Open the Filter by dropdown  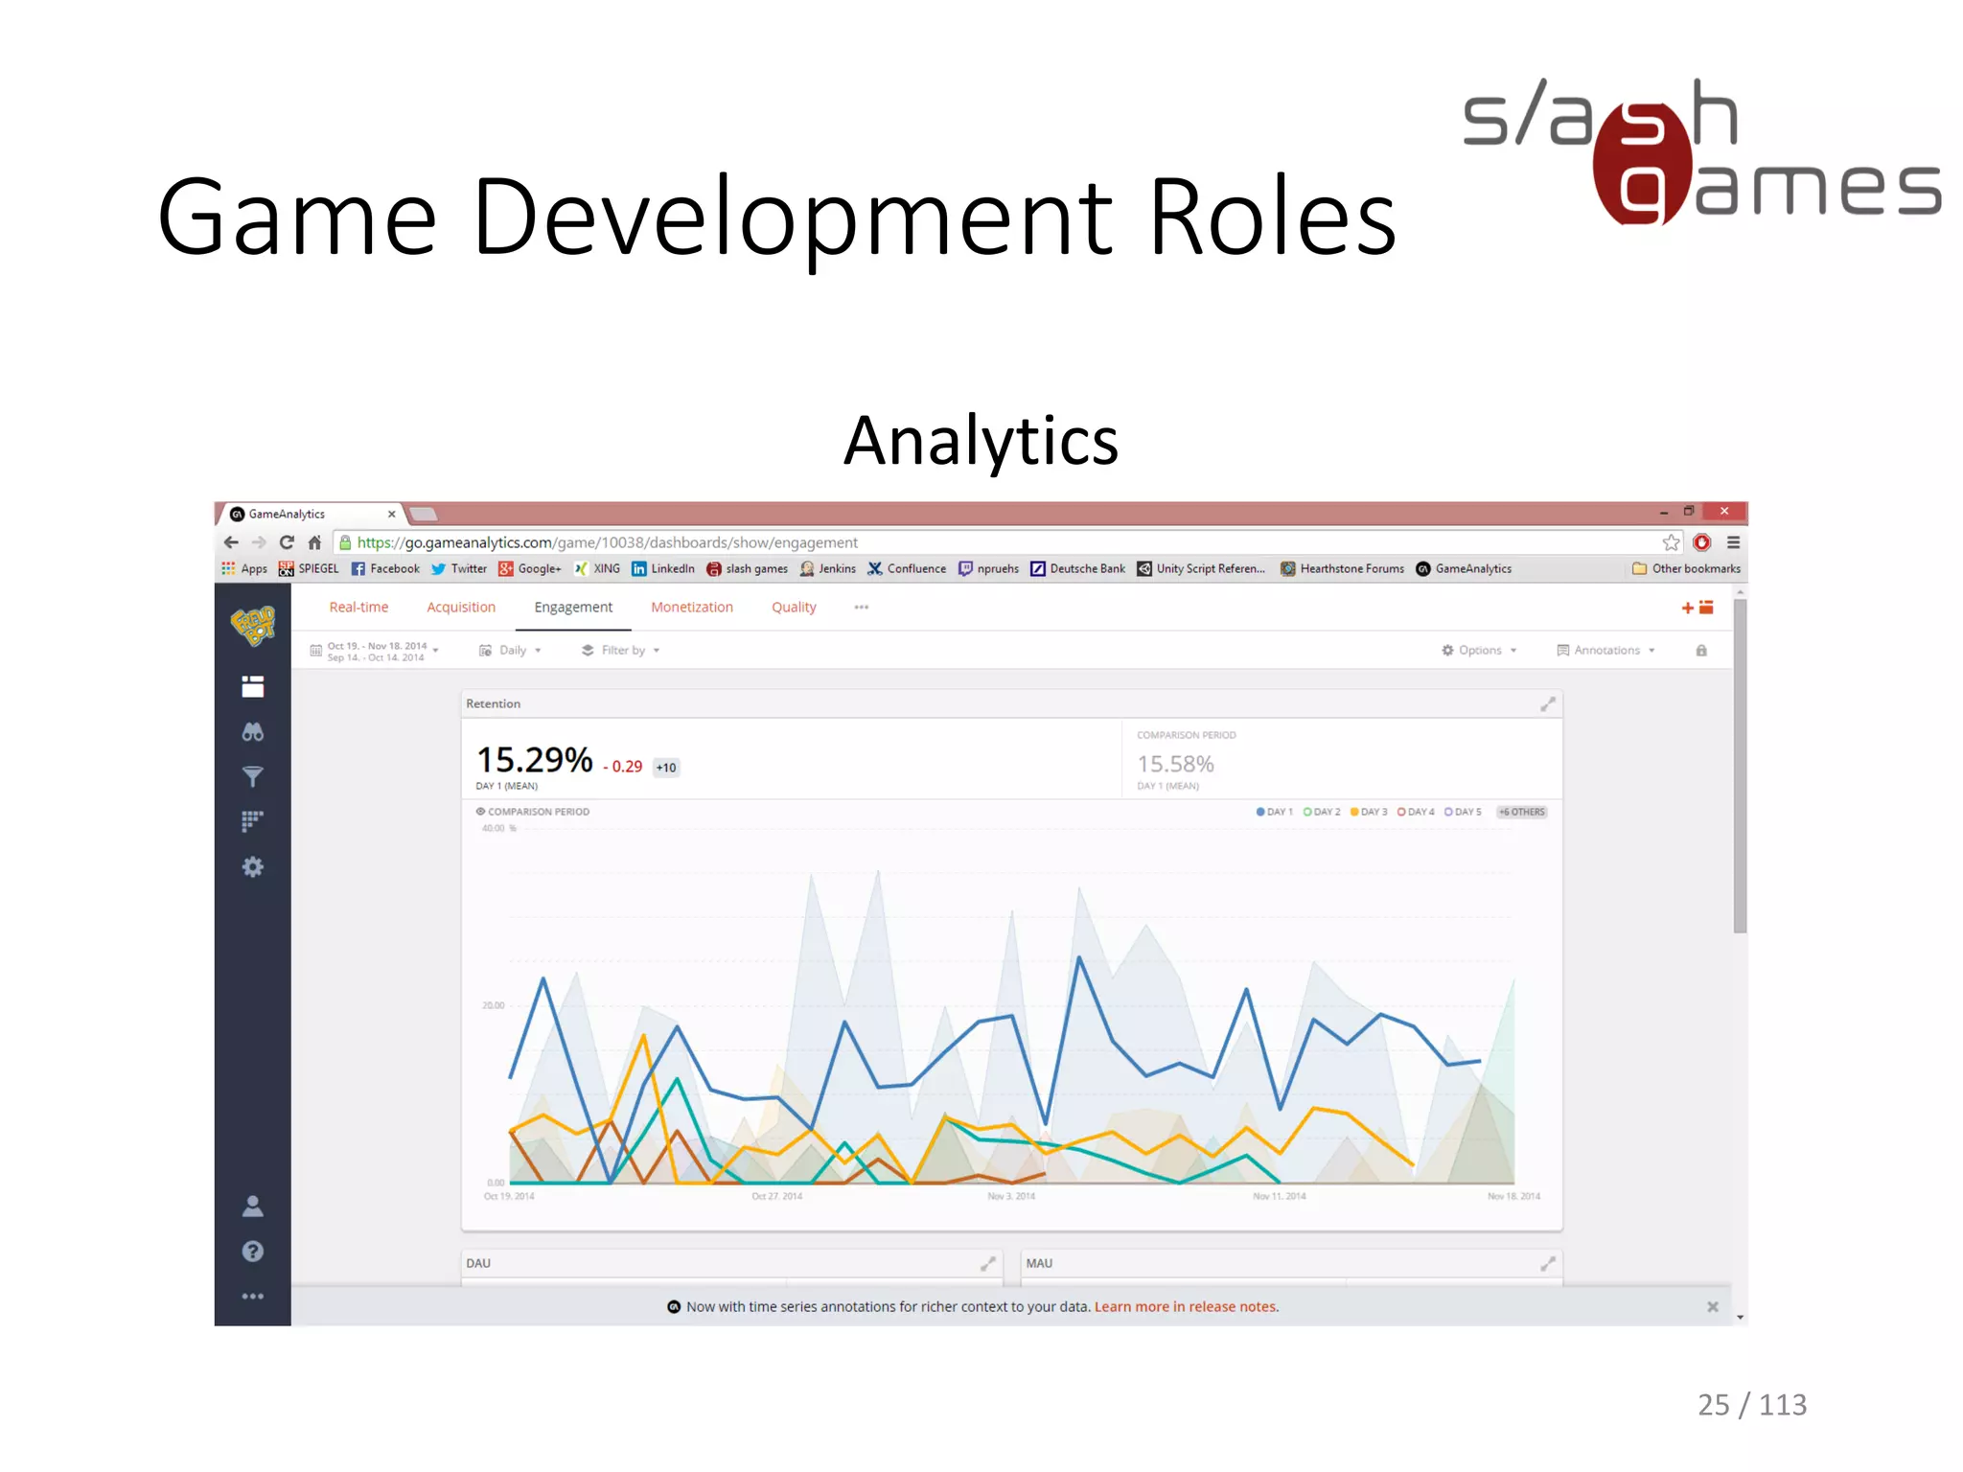(x=621, y=651)
